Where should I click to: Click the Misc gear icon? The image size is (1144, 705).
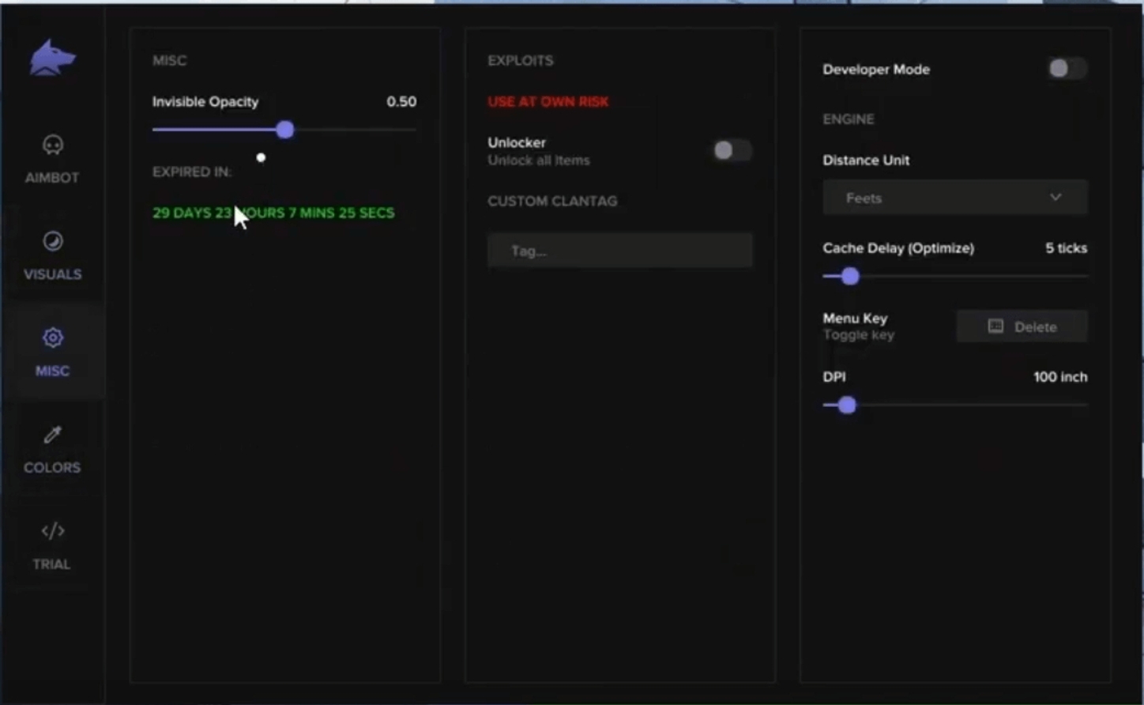coord(52,337)
